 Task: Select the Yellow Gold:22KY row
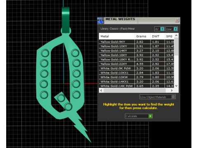137,64
